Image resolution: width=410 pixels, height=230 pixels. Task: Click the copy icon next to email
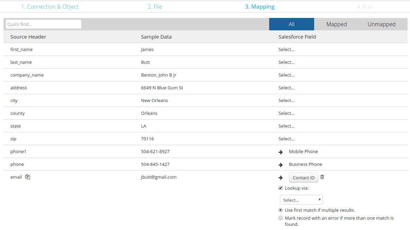click(27, 177)
